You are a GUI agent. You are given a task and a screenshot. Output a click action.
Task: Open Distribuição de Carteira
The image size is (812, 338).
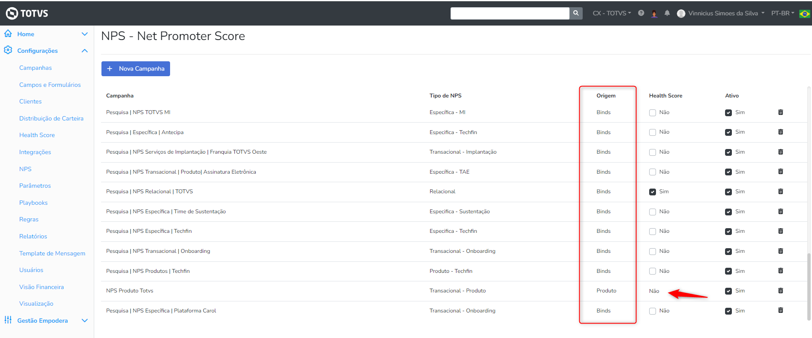51,118
